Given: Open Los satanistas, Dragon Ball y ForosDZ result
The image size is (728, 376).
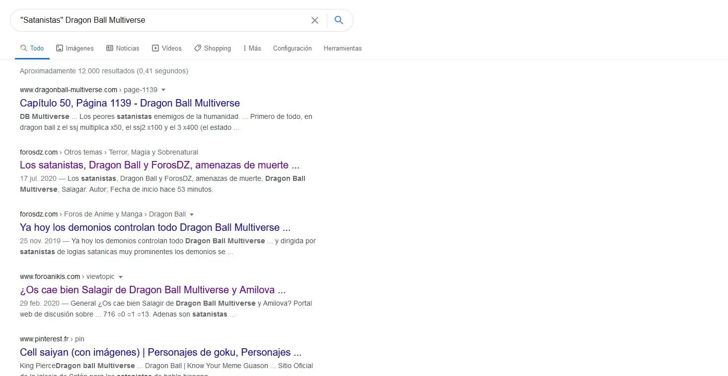Looking at the screenshot, I should pyautogui.click(x=159, y=165).
